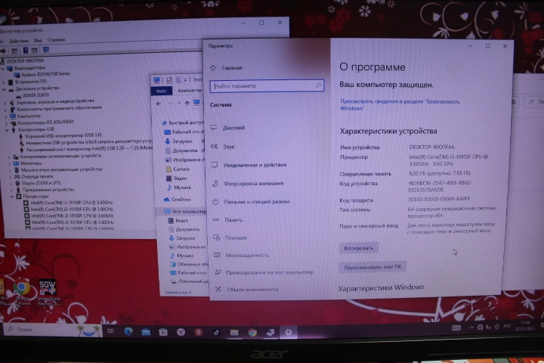The height and width of the screenshot is (363, 544).
Task: Expand Звуковые, игровые и видеоустройства node
Action: (5, 103)
